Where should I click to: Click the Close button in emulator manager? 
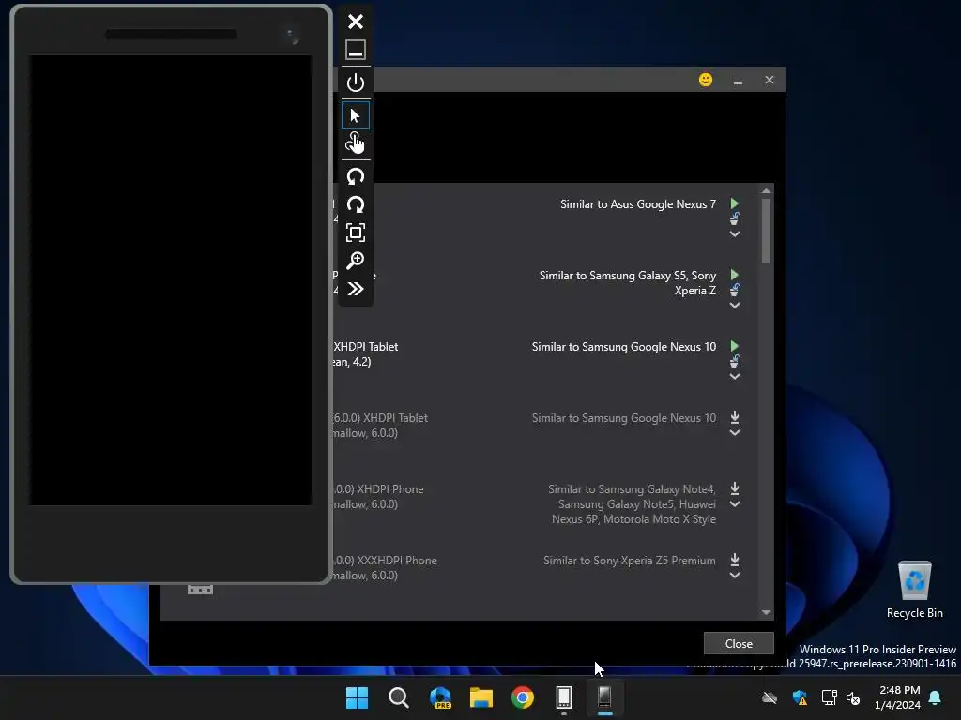[x=739, y=643]
